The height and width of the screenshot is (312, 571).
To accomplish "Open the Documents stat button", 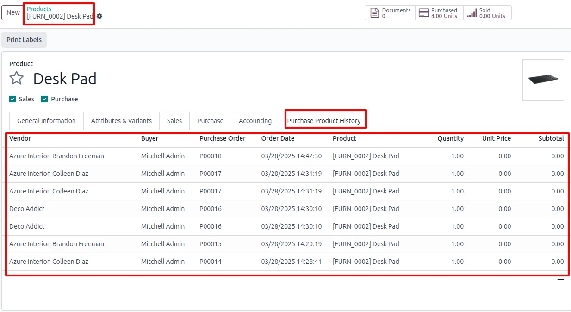I will pos(390,13).
